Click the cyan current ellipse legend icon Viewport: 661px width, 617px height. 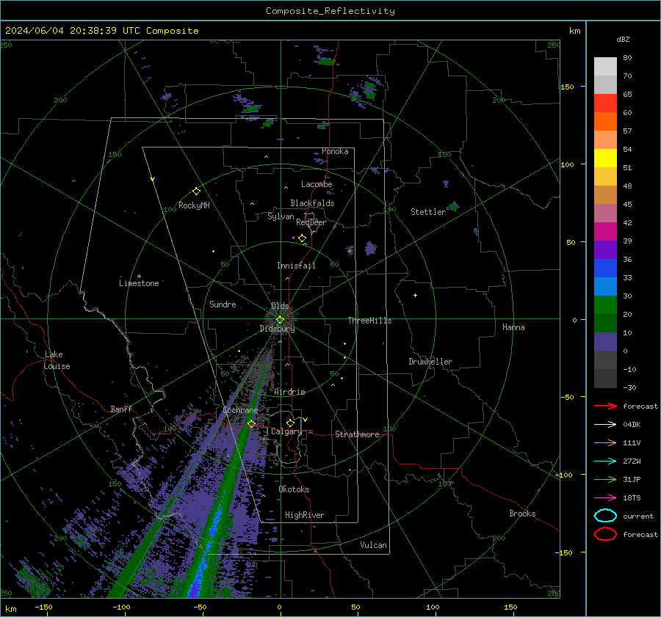(x=605, y=516)
